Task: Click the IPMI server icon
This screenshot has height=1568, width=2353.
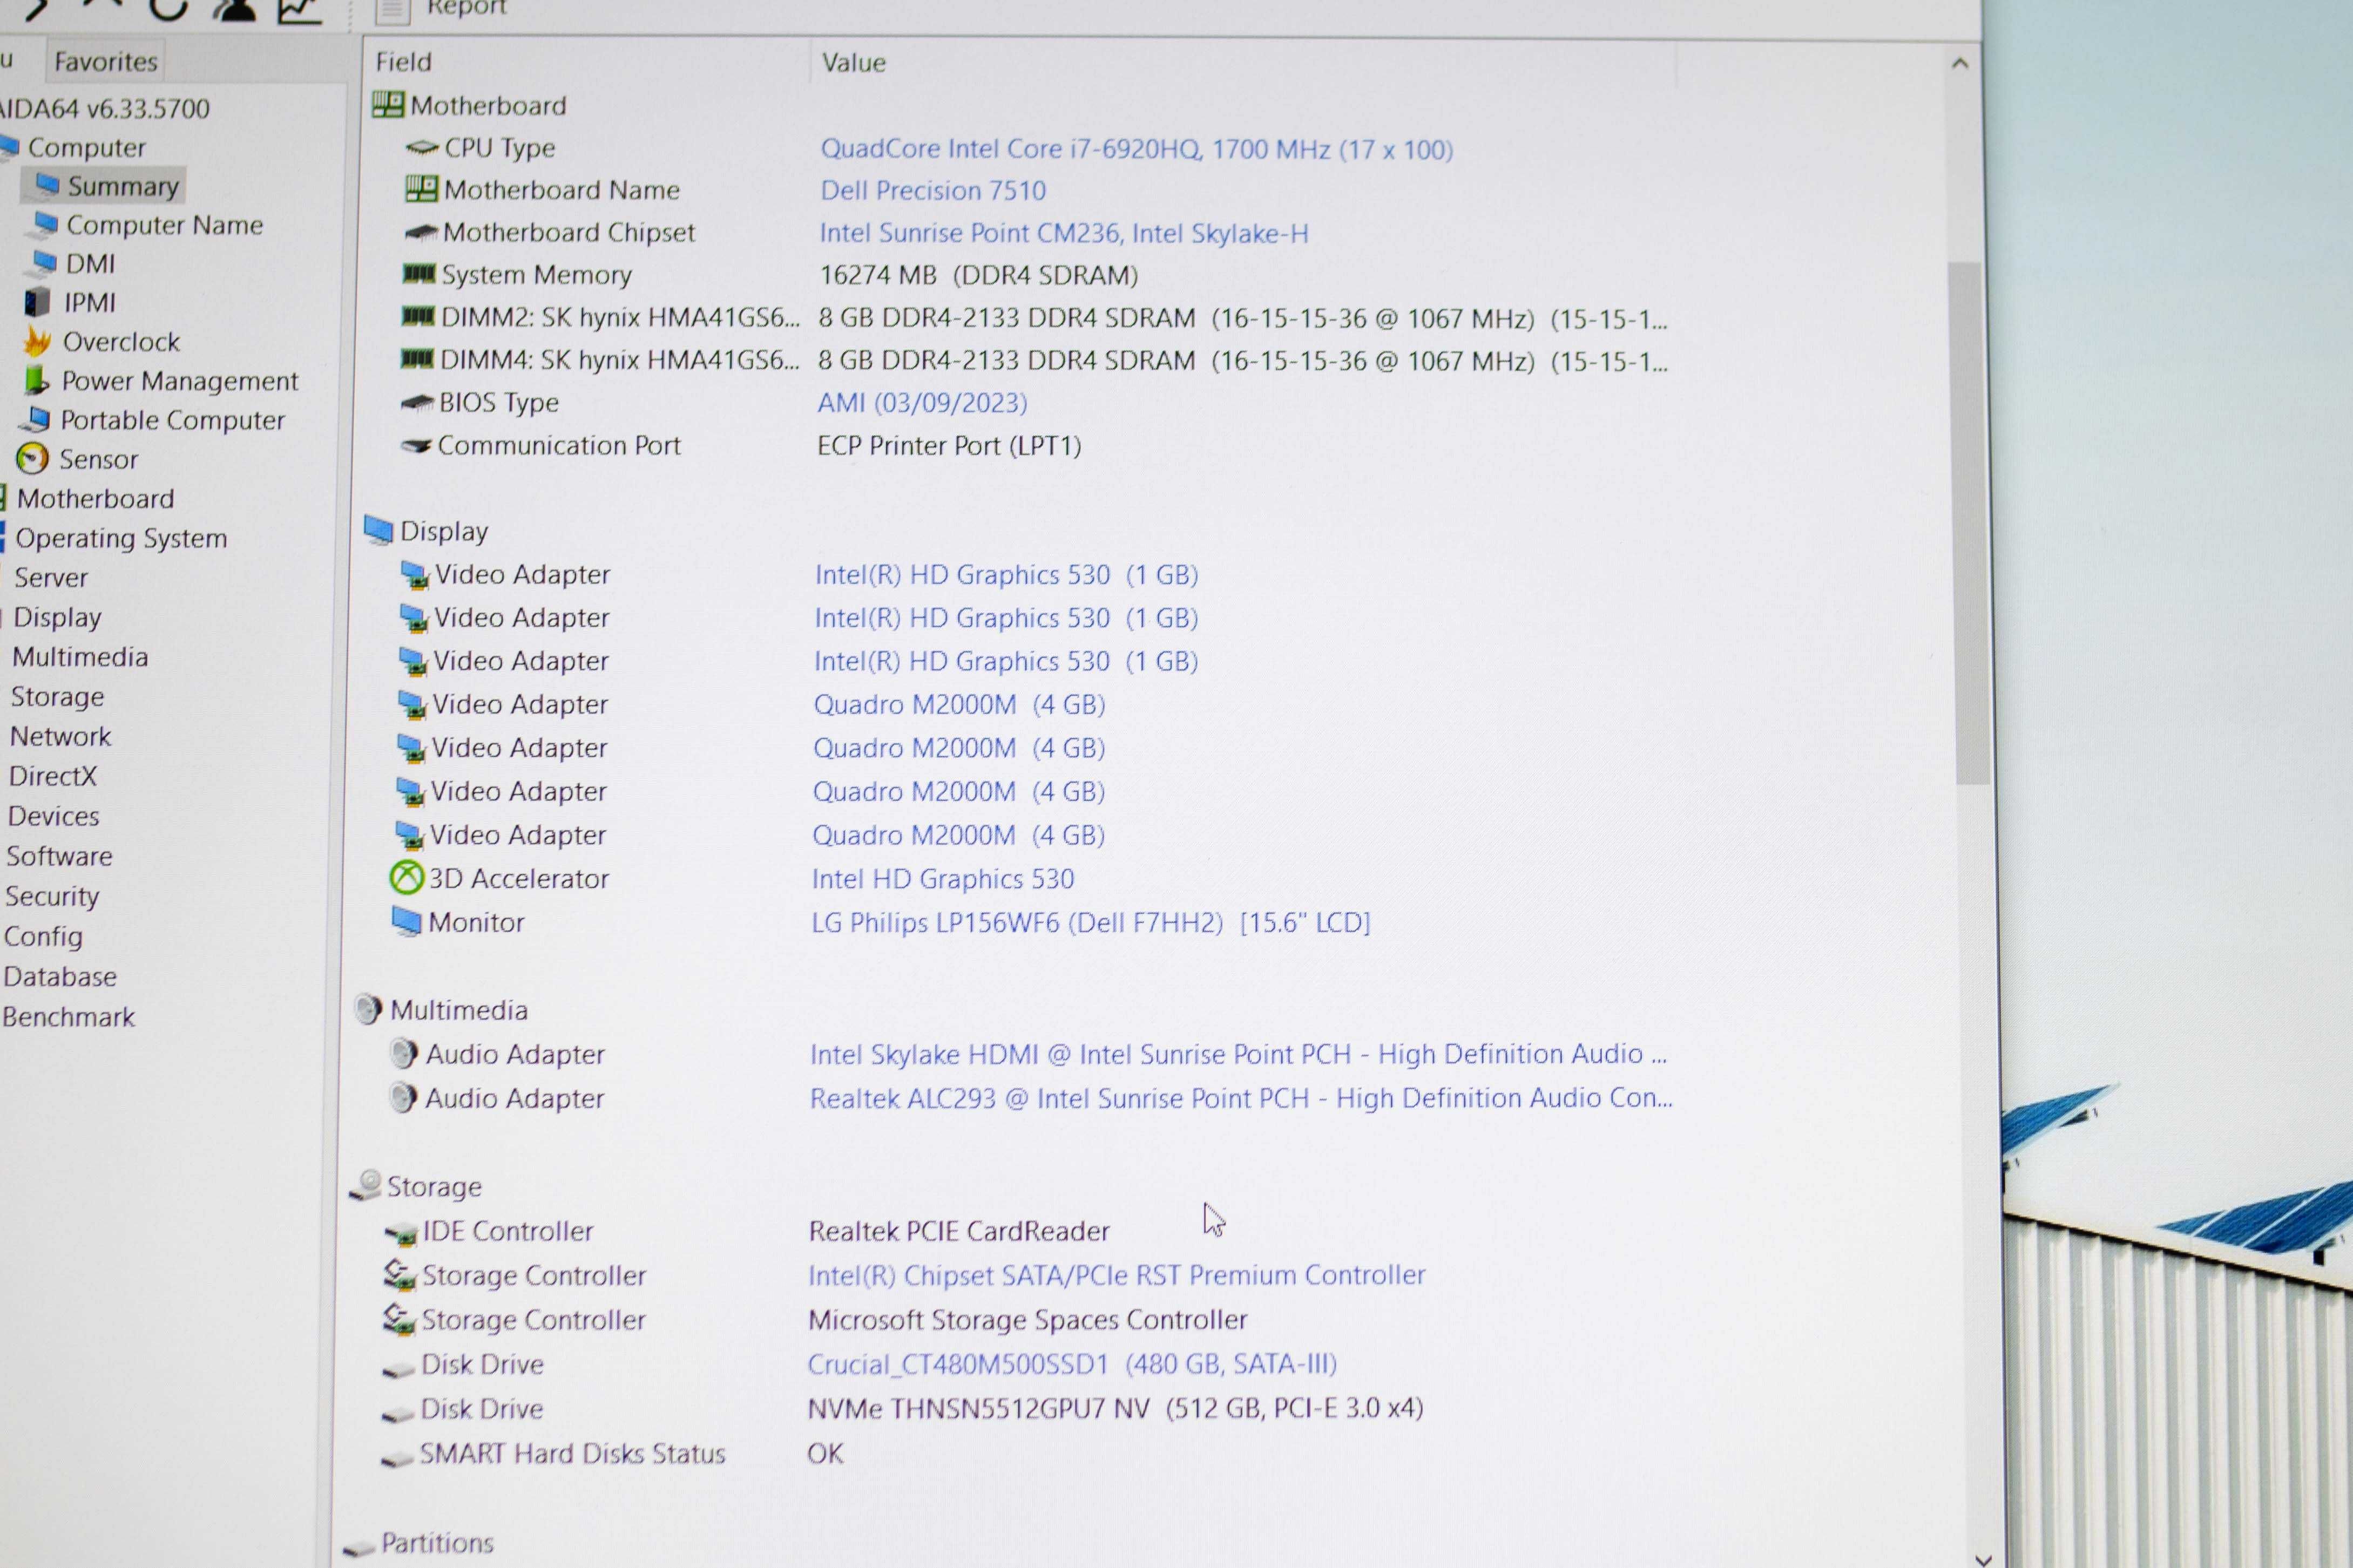Action: (37, 302)
